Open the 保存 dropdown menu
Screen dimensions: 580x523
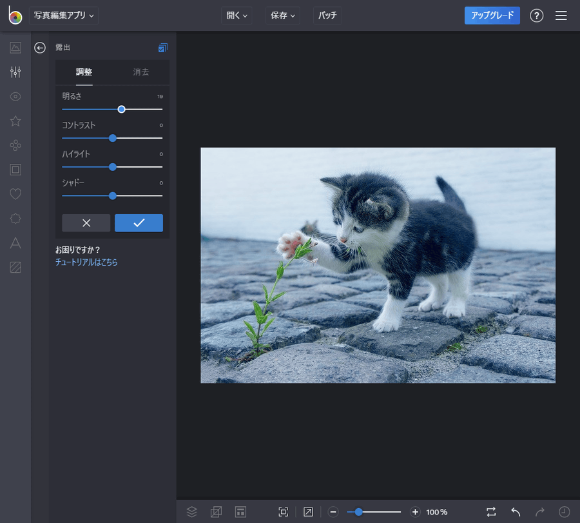click(283, 15)
